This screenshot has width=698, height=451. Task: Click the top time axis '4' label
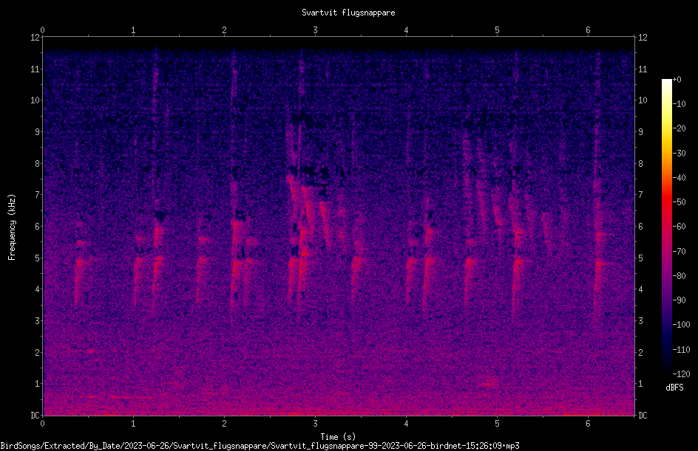tap(406, 30)
